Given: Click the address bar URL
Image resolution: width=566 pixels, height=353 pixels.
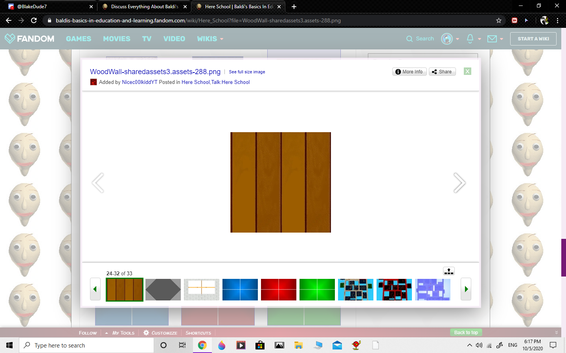Looking at the screenshot, I should click(x=198, y=20).
